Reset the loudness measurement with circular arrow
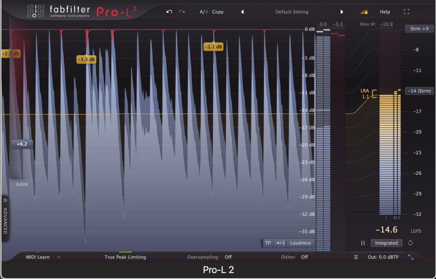Screen dimensions: 436x279 [x=410, y=243]
